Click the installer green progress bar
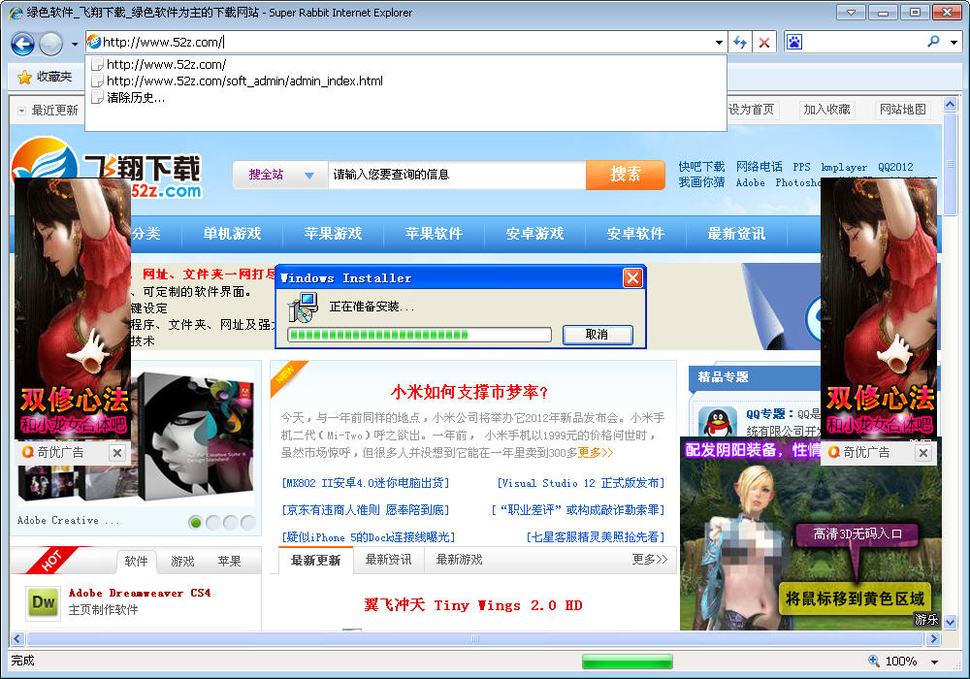Screen dimensions: 970x679 419,336
